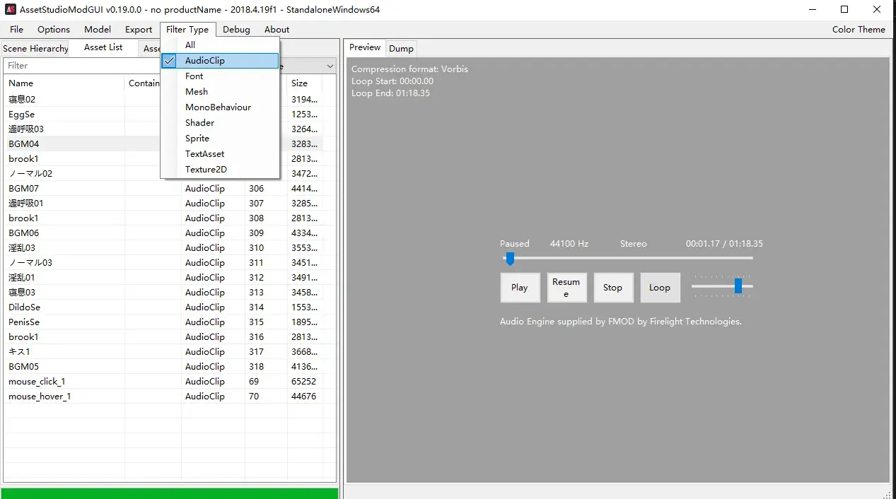Select the ノーマル03 asset row
Screen dimensions: 896x499
169,262
